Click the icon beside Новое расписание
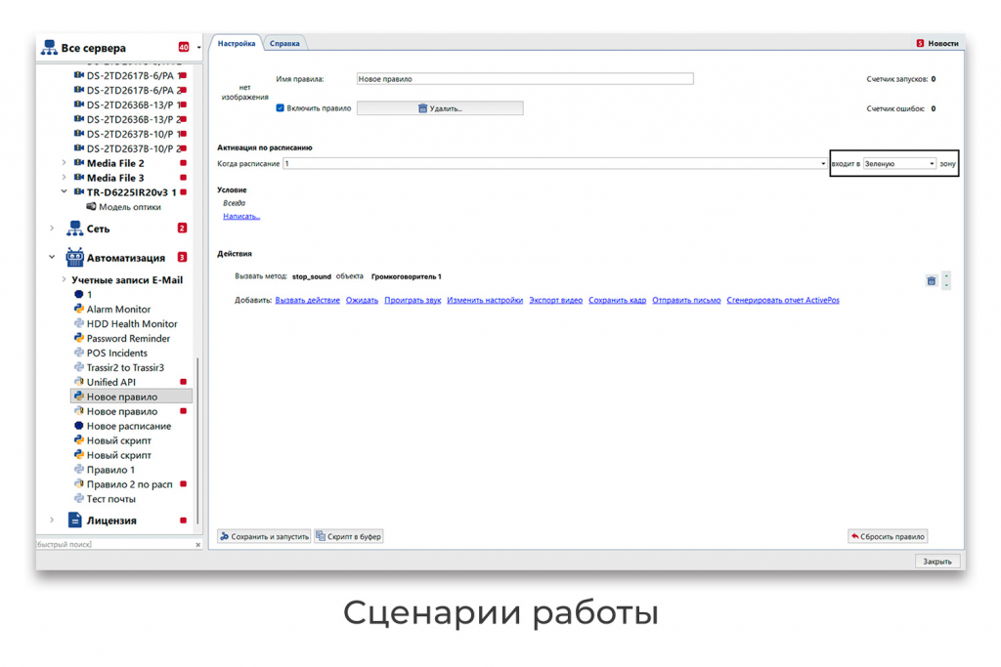This screenshot has width=1001, height=667. pyautogui.click(x=79, y=426)
